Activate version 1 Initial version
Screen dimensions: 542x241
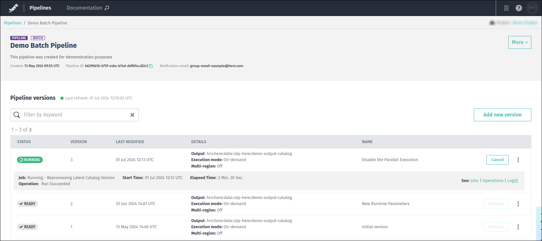pyautogui.click(x=496, y=227)
